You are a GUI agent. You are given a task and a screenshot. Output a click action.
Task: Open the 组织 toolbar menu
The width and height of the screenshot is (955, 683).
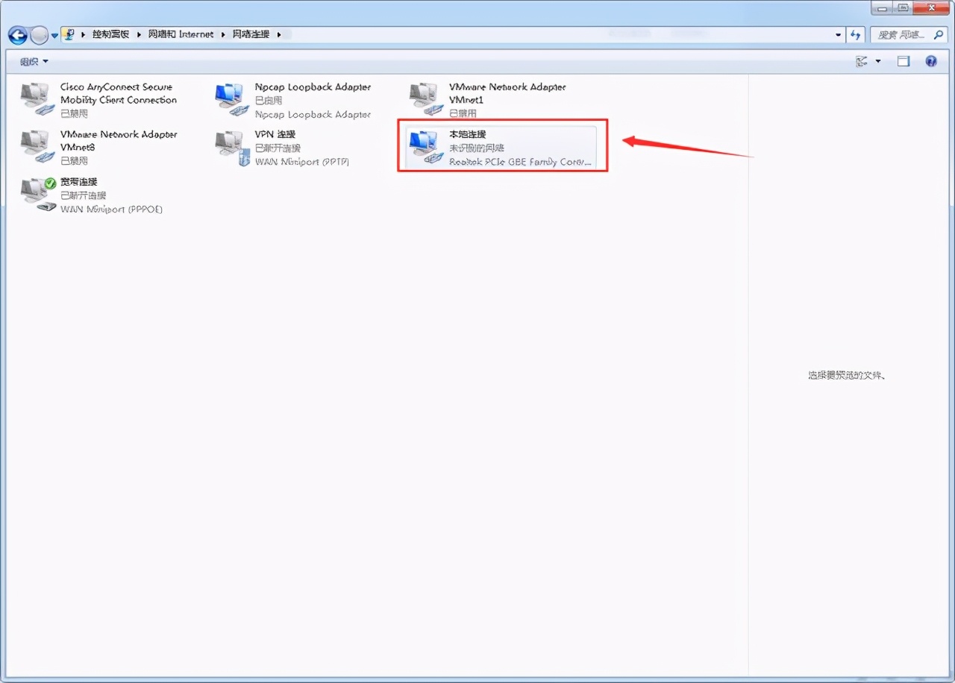pyautogui.click(x=34, y=61)
